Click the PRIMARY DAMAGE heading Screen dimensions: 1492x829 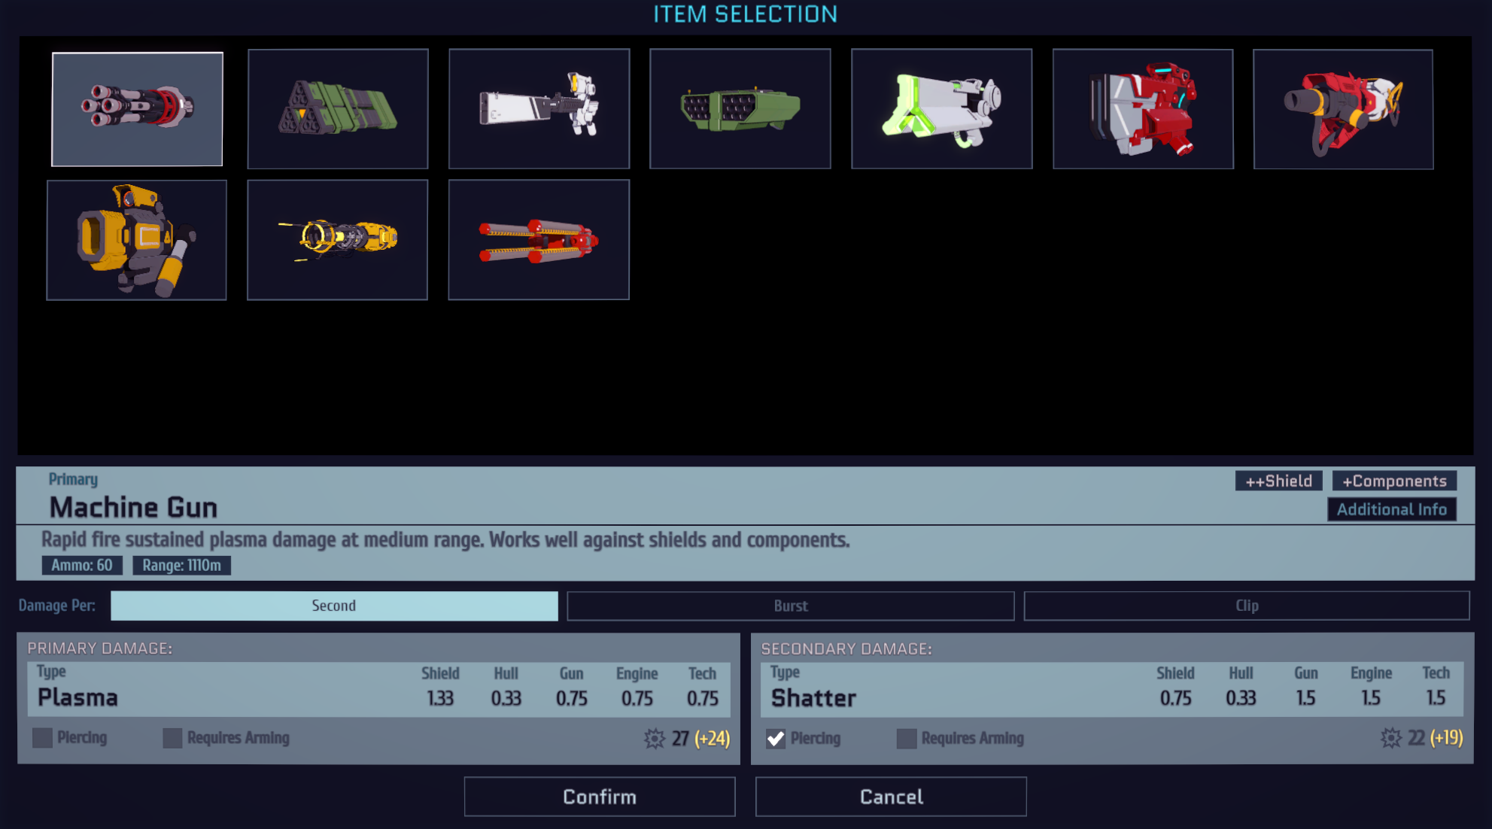click(100, 648)
